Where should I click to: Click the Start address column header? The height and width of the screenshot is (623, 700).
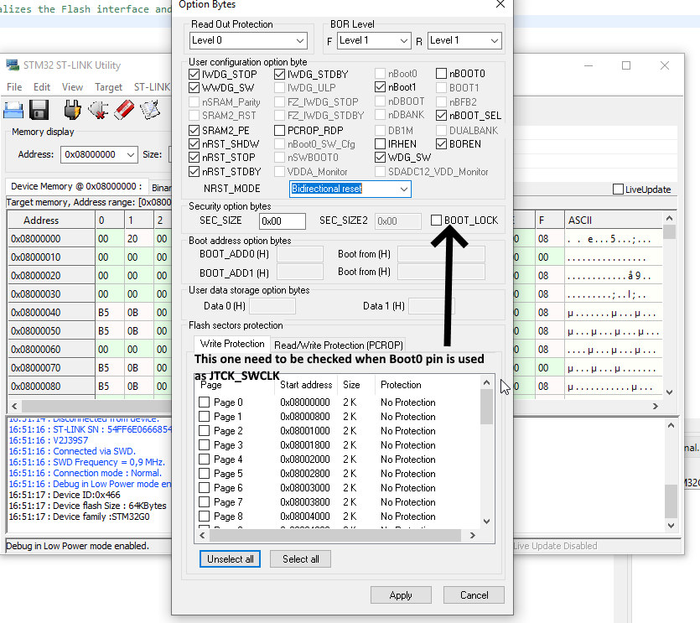coord(306,385)
